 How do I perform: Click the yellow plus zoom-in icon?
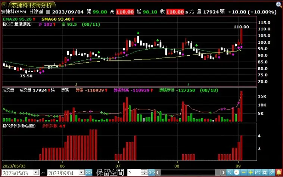[x=251, y=173]
